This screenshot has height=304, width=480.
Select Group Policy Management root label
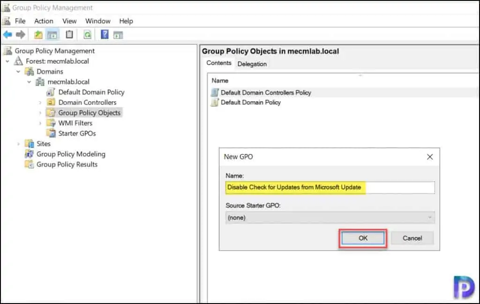(54, 51)
